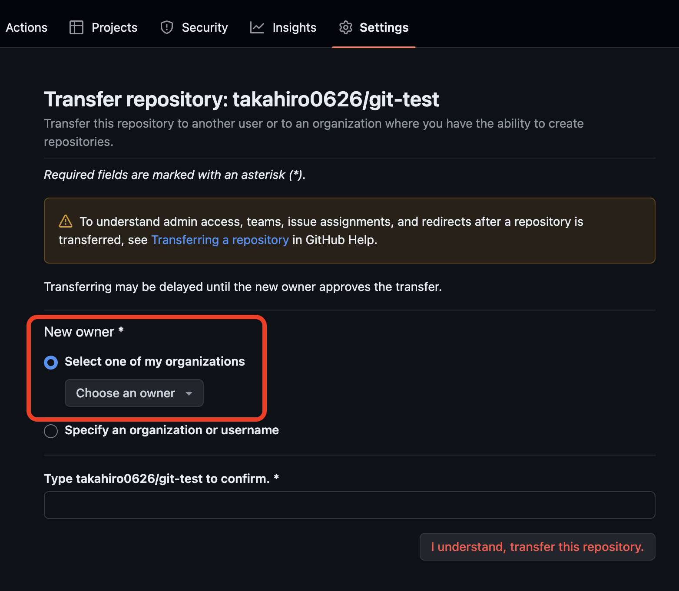Open the Insights tab label
679x591 pixels.
[x=294, y=27]
